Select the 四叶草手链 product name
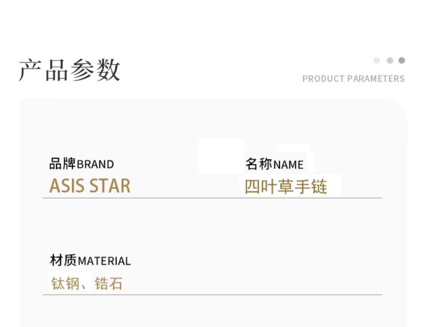This screenshot has width=422, height=327. tap(286, 187)
